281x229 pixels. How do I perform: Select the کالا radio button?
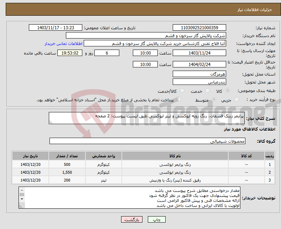pyautogui.click(x=228, y=91)
